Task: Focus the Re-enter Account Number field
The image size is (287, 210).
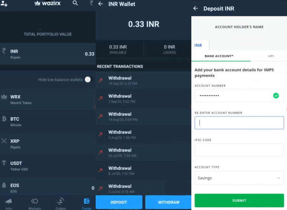Action: pos(239,123)
